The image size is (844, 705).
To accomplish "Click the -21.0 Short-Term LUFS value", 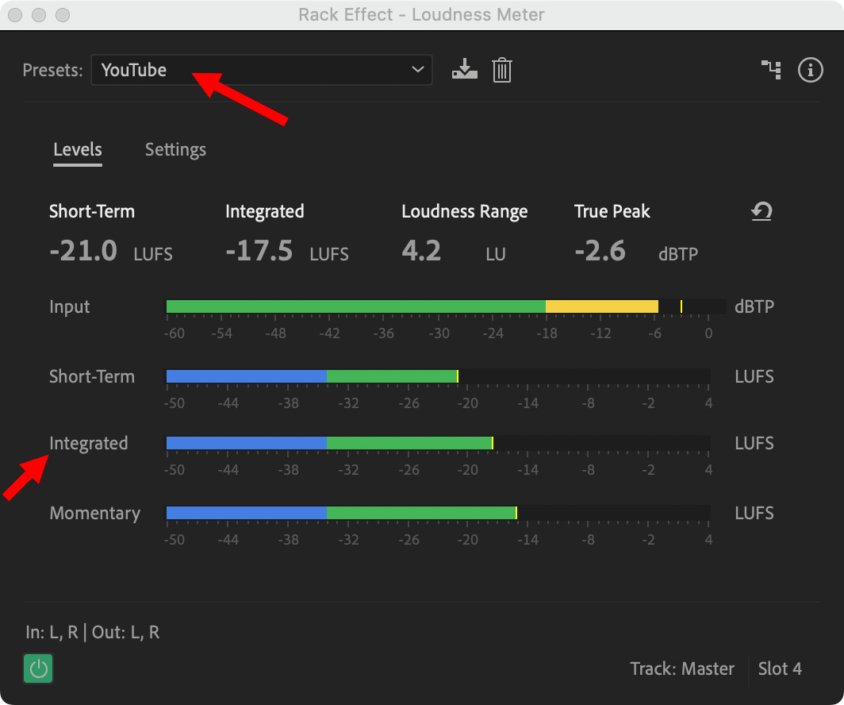I will (x=82, y=251).
